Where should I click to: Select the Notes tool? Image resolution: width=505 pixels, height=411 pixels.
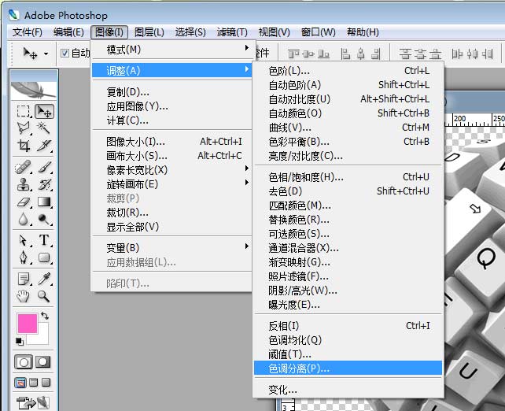point(24,279)
